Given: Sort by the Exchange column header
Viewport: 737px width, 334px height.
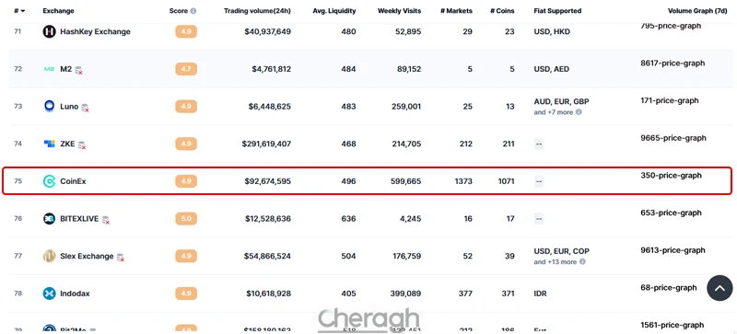Looking at the screenshot, I should [x=58, y=11].
